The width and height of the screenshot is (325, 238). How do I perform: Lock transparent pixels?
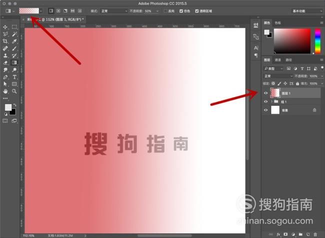pyautogui.click(x=273, y=83)
